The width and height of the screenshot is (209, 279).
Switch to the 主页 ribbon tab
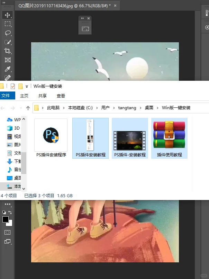coord(24,96)
